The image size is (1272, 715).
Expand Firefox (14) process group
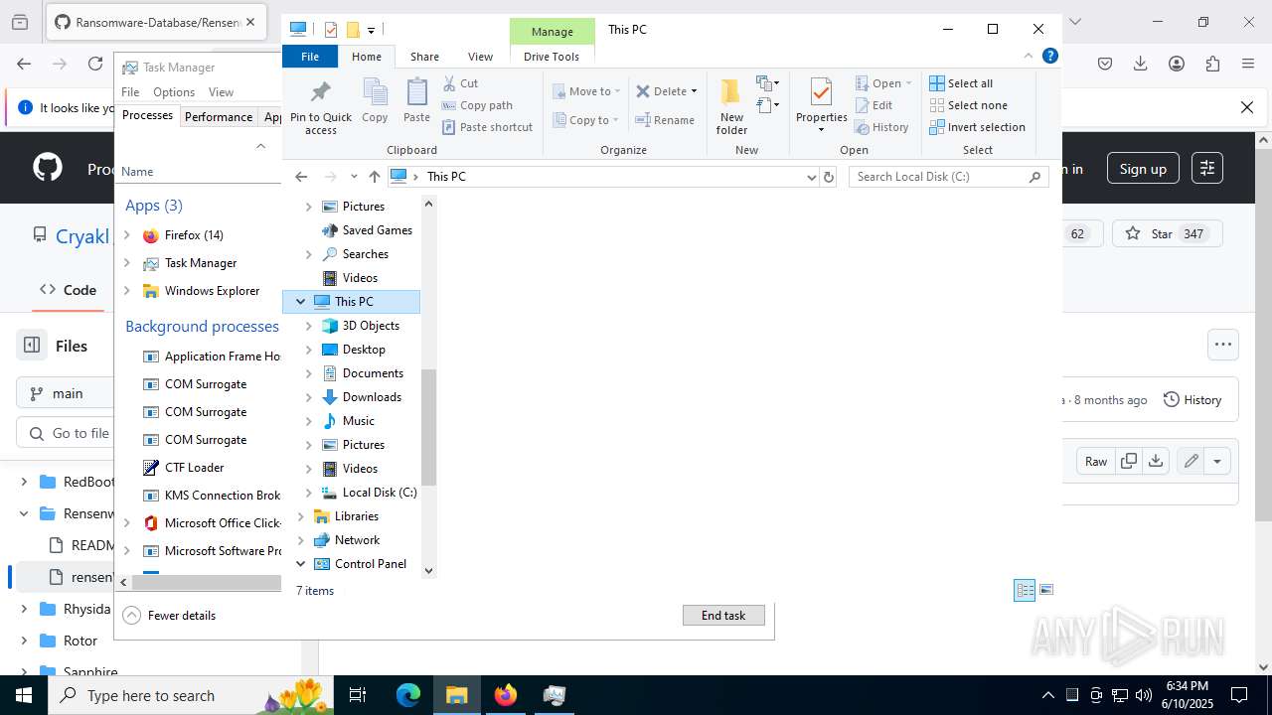(x=126, y=235)
